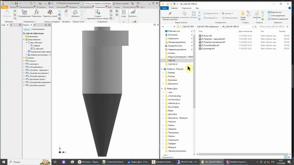This screenshot has width=294, height=165.
Task: Click Снять выделение in Explorer ribbon
Action: (x=277, y=16)
